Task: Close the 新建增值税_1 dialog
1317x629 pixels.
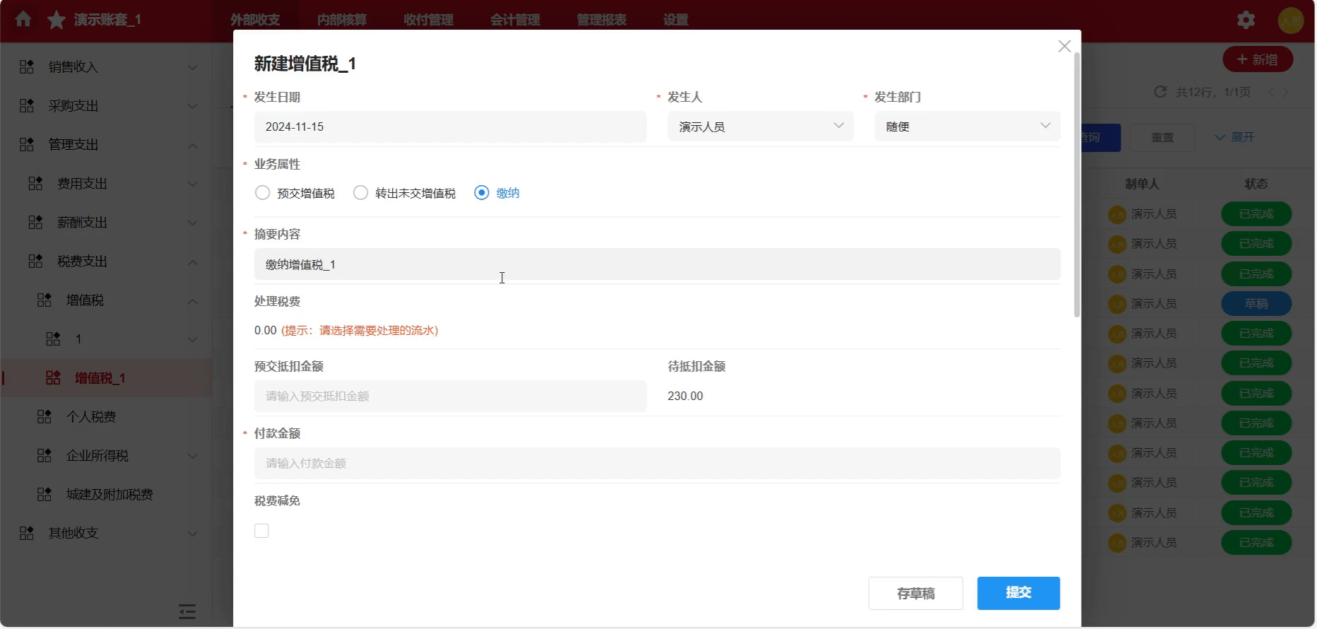Action: point(1064,47)
